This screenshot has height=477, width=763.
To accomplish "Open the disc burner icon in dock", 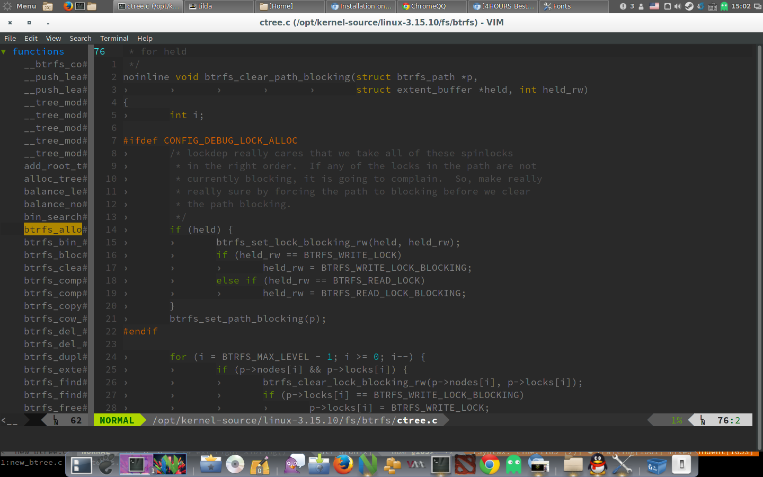I will (235, 465).
